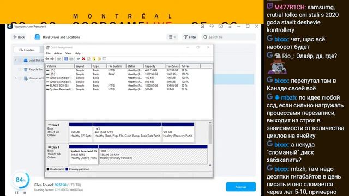This screenshot has width=349, height=196.
Task: Click the blue Recover button
Action: coord(241,187)
